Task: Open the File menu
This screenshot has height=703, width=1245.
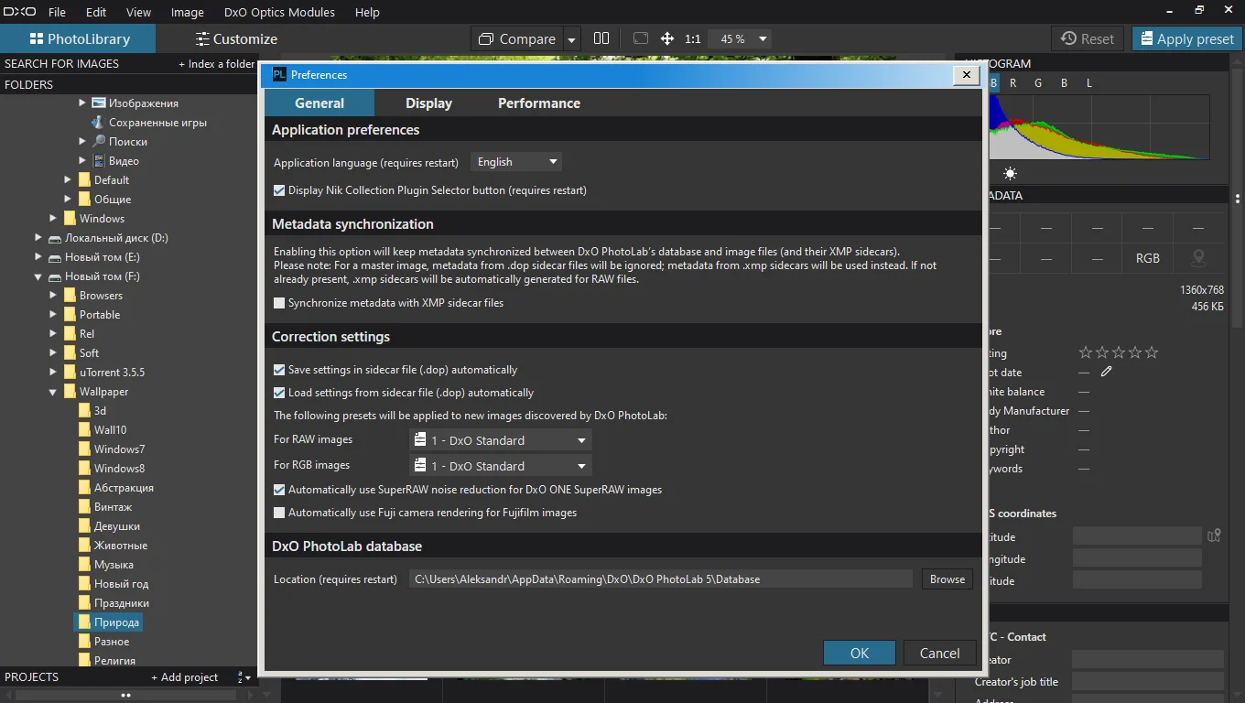Action: click(57, 13)
